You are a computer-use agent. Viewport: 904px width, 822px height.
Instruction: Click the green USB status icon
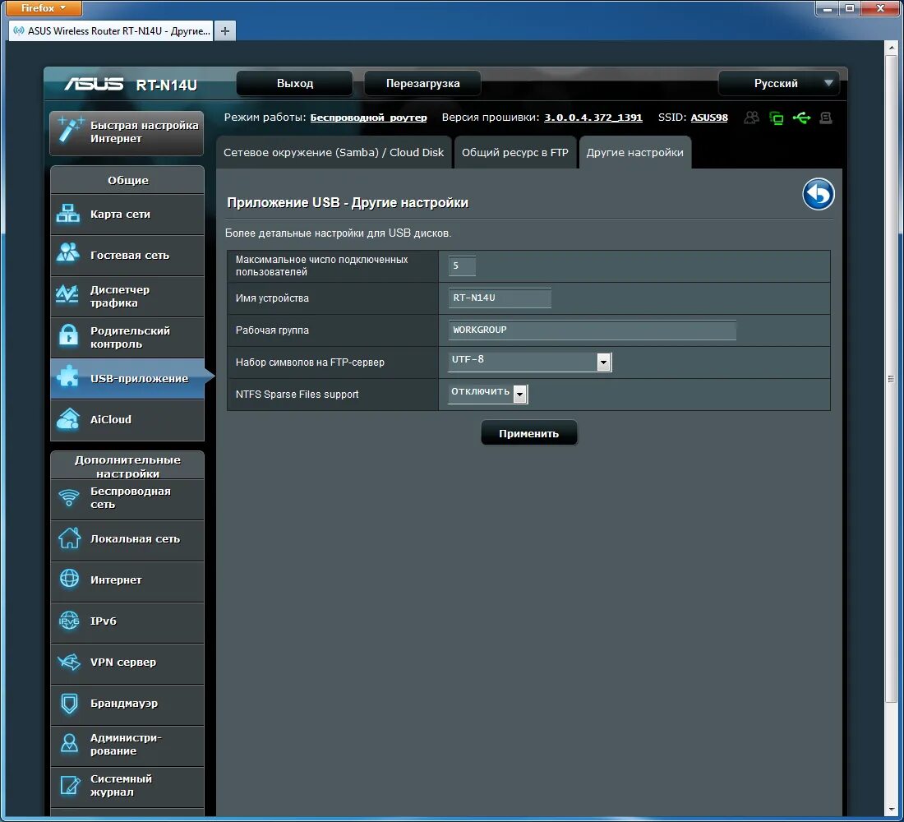click(x=801, y=118)
